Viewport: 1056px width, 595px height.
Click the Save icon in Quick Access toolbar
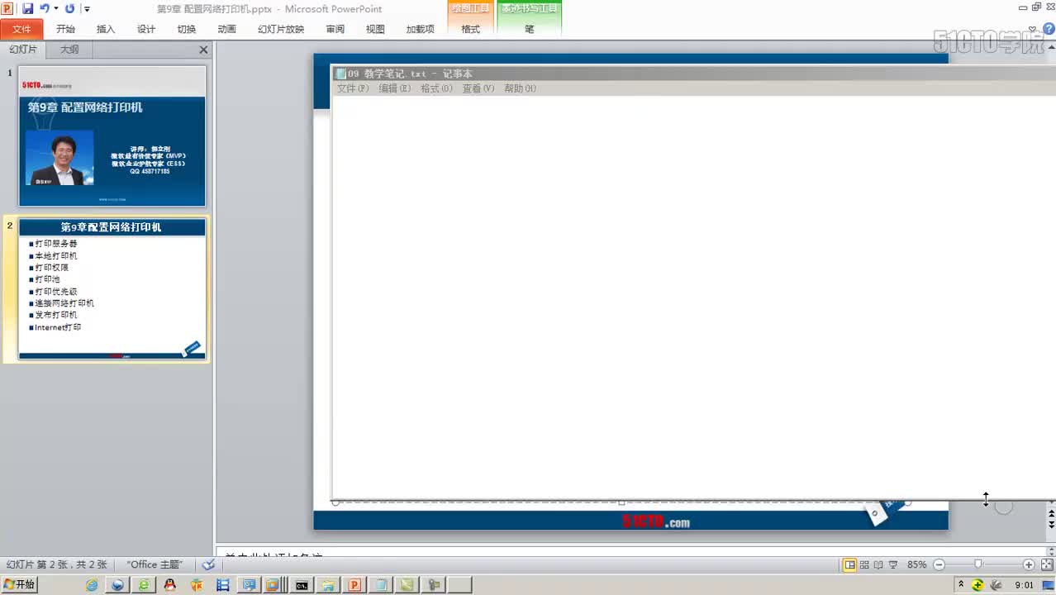click(27, 8)
